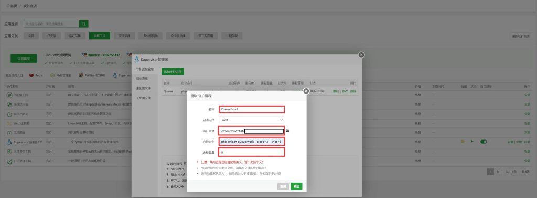The image size is (537, 198).
Task: Click the grey cancel button
Action: coord(283,187)
